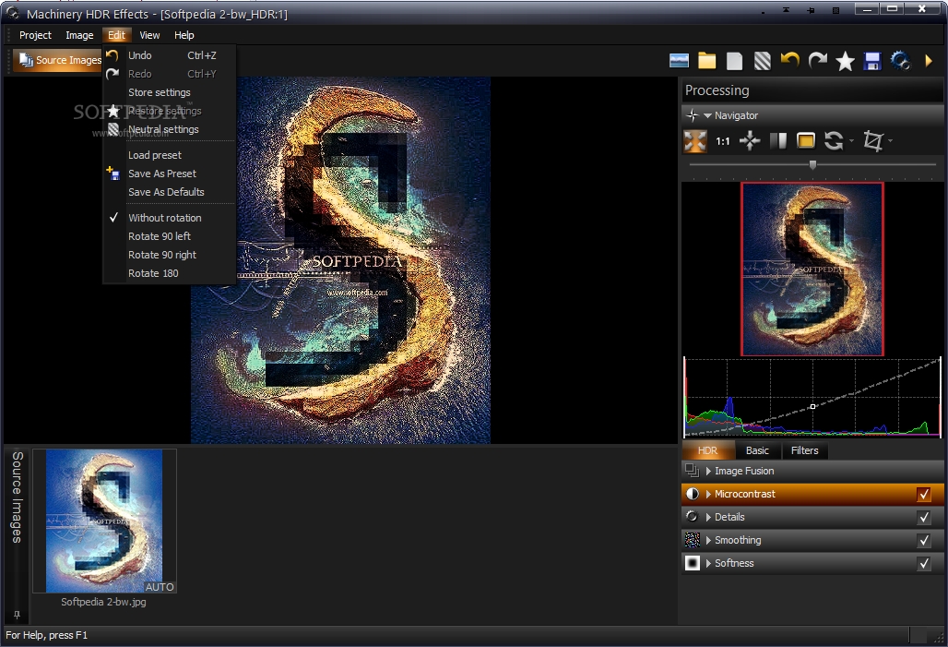The image size is (948, 647).
Task: Open the crop icon's dropdown arrow
Action: (x=890, y=141)
